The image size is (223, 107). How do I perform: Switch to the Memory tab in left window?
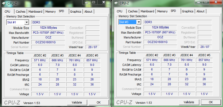[x=50, y=12]
